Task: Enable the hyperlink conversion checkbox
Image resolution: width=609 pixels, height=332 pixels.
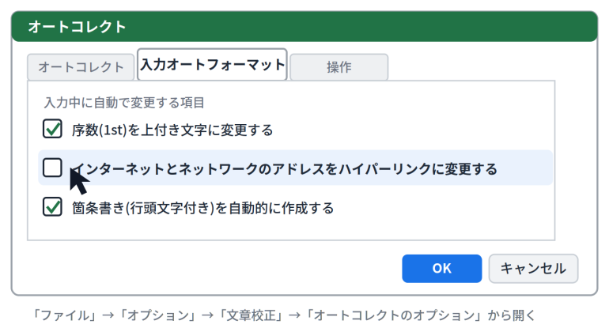Action: click(52, 168)
